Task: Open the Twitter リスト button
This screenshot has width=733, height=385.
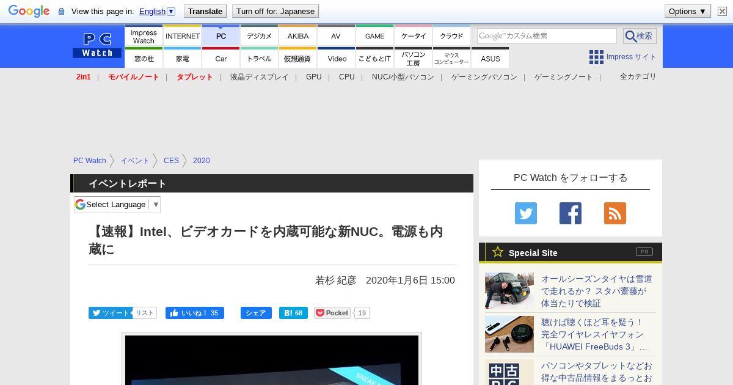Action: 145,313
